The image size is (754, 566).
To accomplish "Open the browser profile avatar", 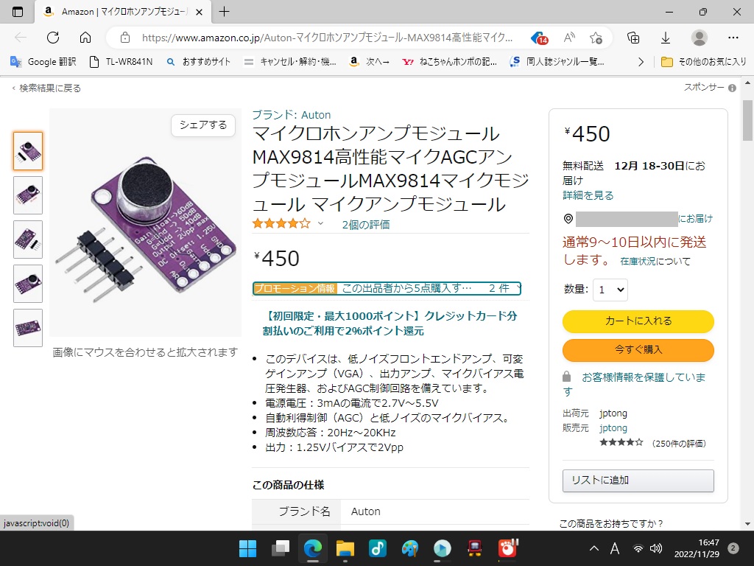I will (700, 38).
